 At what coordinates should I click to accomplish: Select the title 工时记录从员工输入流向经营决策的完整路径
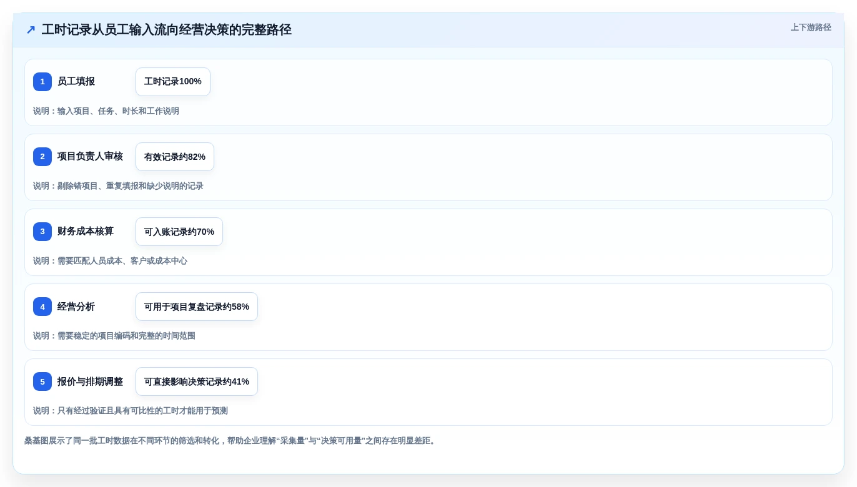point(166,30)
